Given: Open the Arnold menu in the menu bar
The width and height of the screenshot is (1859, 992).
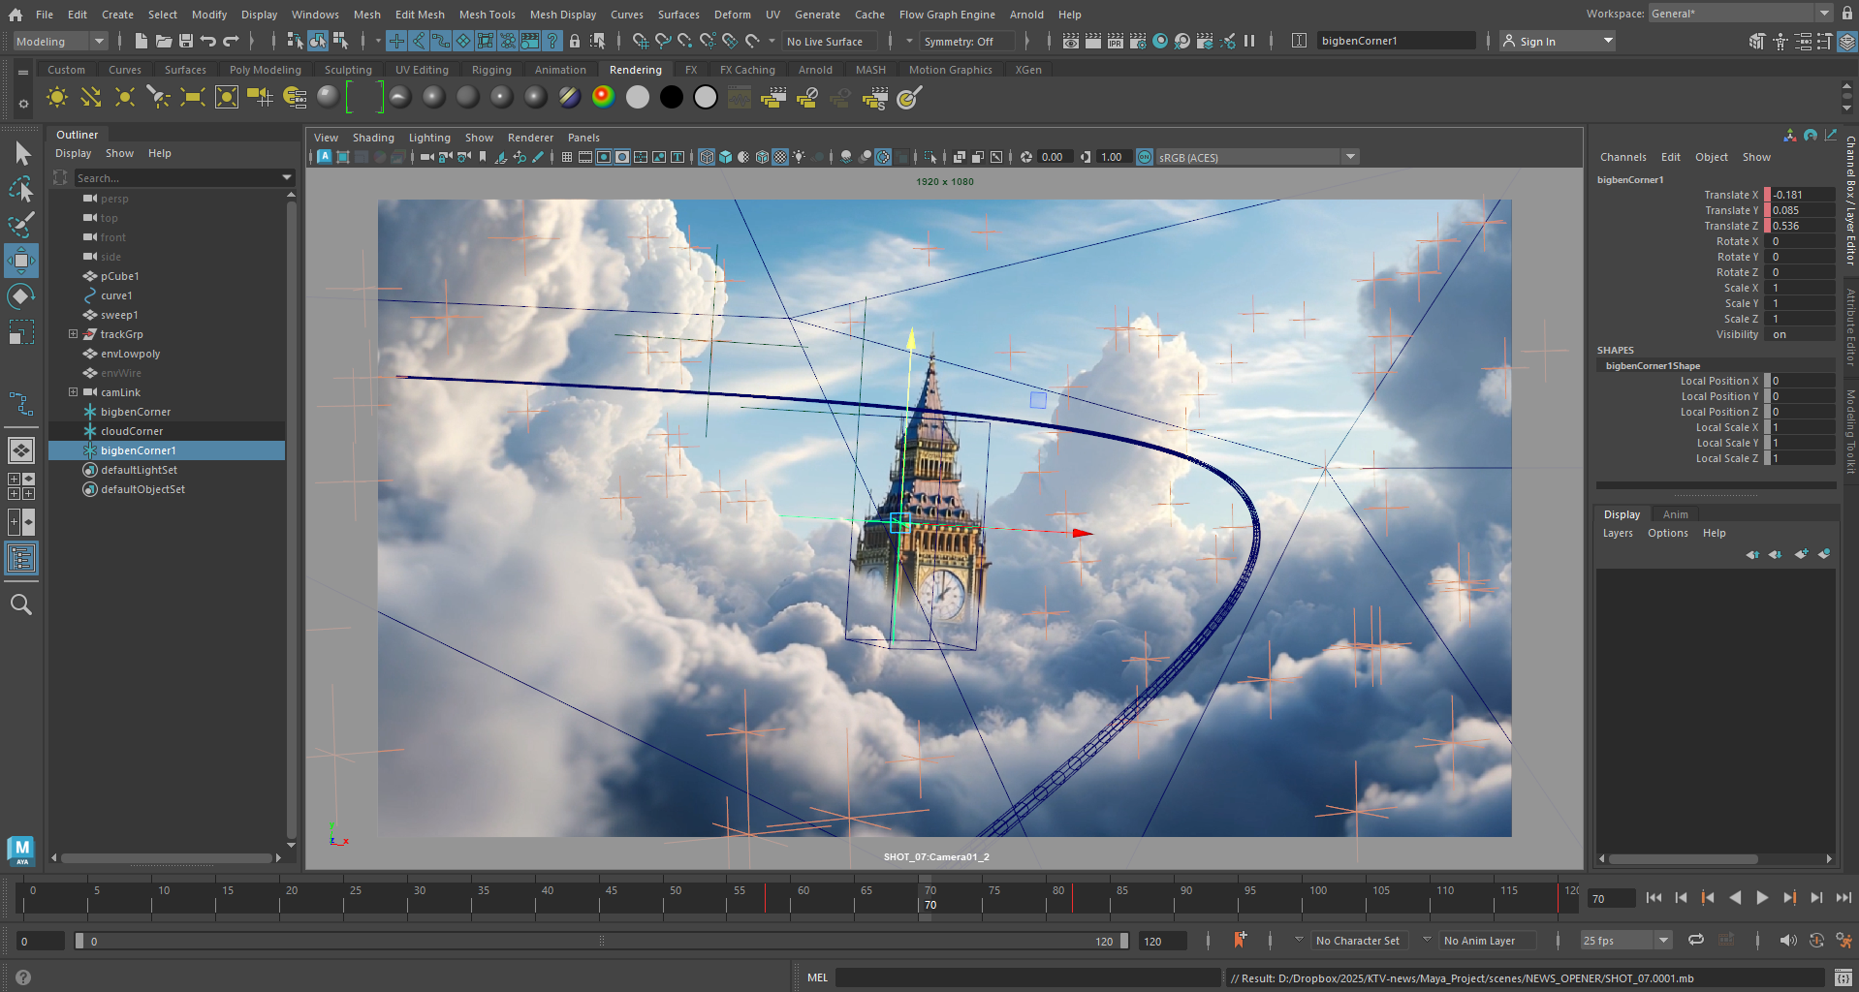Looking at the screenshot, I should pyautogui.click(x=1026, y=15).
